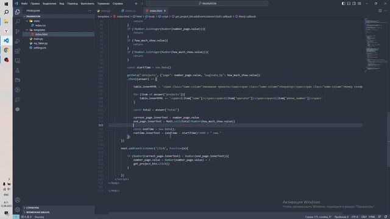The height and width of the screenshot is (219, 390).
Task: Click the templates breadcrumb segment
Action: (x=104, y=16)
